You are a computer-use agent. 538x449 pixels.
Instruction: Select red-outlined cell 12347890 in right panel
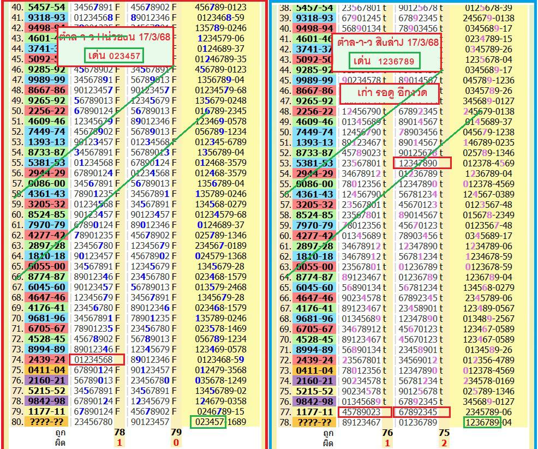[422, 163]
